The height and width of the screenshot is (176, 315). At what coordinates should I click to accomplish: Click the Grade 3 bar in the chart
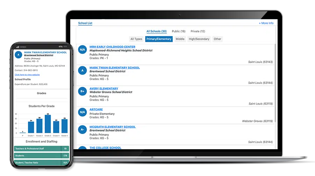point(48,124)
